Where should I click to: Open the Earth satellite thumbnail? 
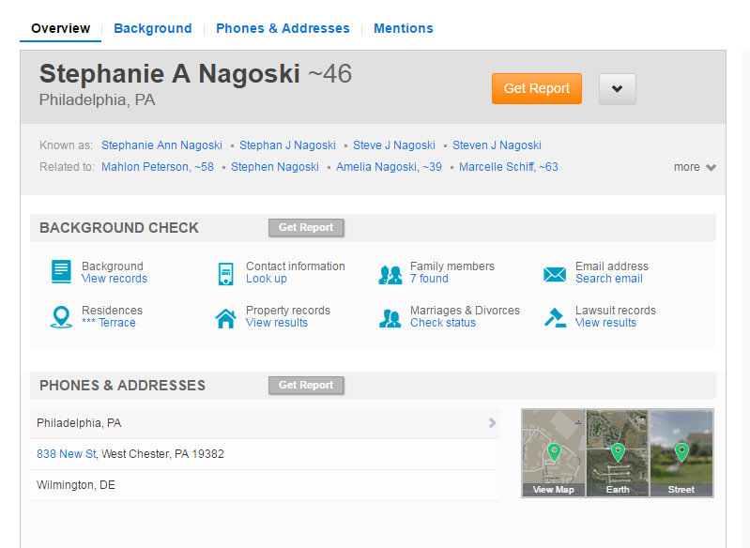(618, 453)
